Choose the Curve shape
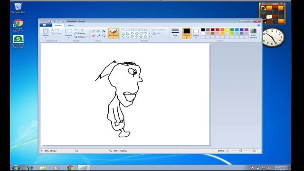The height and width of the screenshot is (171, 304). coord(128,30)
